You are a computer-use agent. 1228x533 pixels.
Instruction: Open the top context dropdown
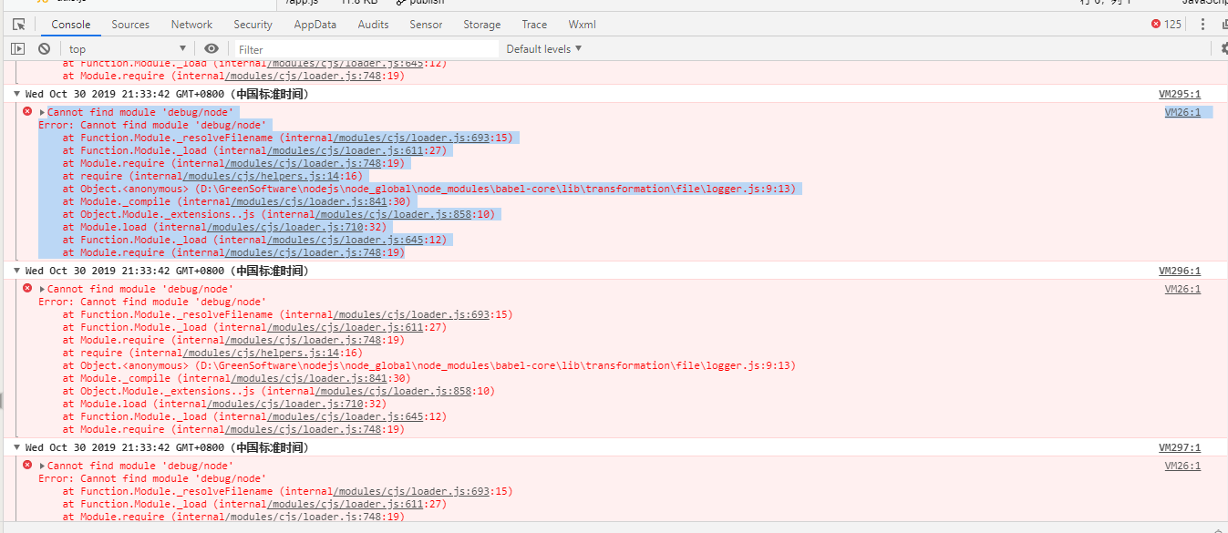coord(128,48)
